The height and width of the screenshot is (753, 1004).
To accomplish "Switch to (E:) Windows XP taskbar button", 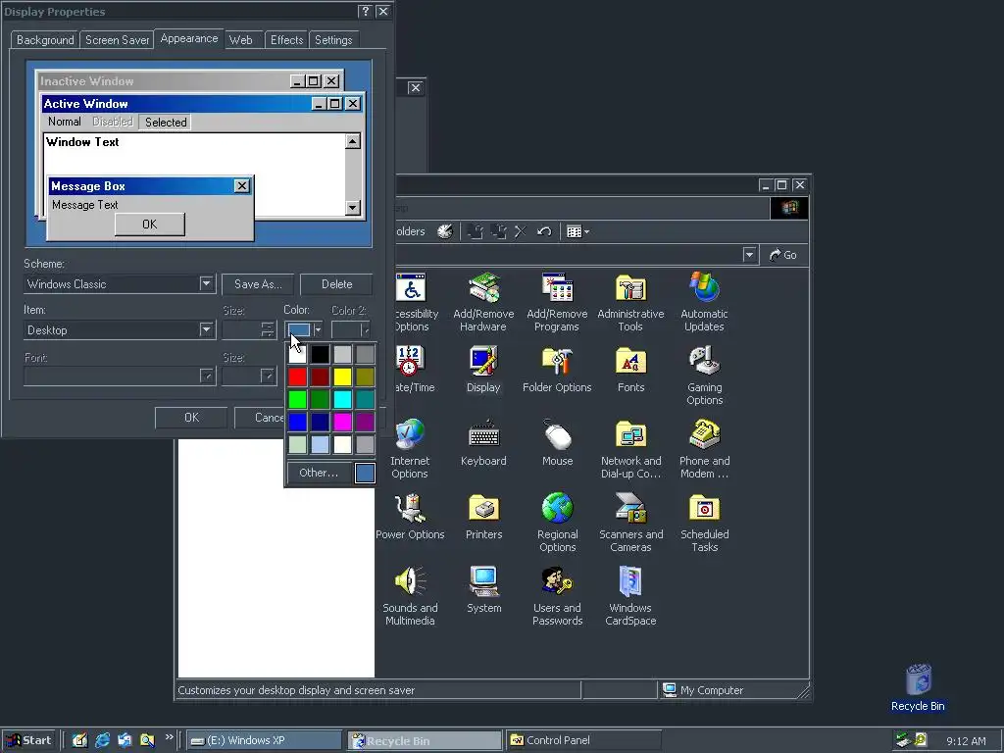I will [264, 740].
